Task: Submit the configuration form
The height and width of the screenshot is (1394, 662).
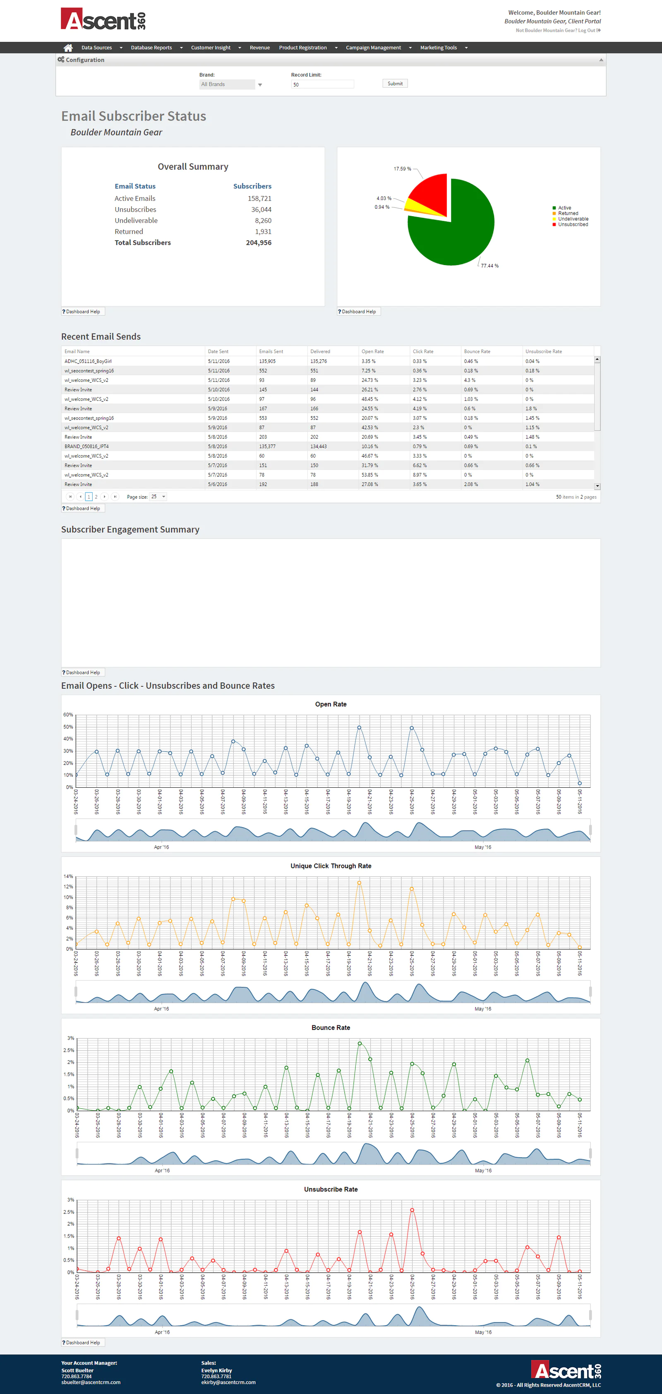Action: (395, 83)
